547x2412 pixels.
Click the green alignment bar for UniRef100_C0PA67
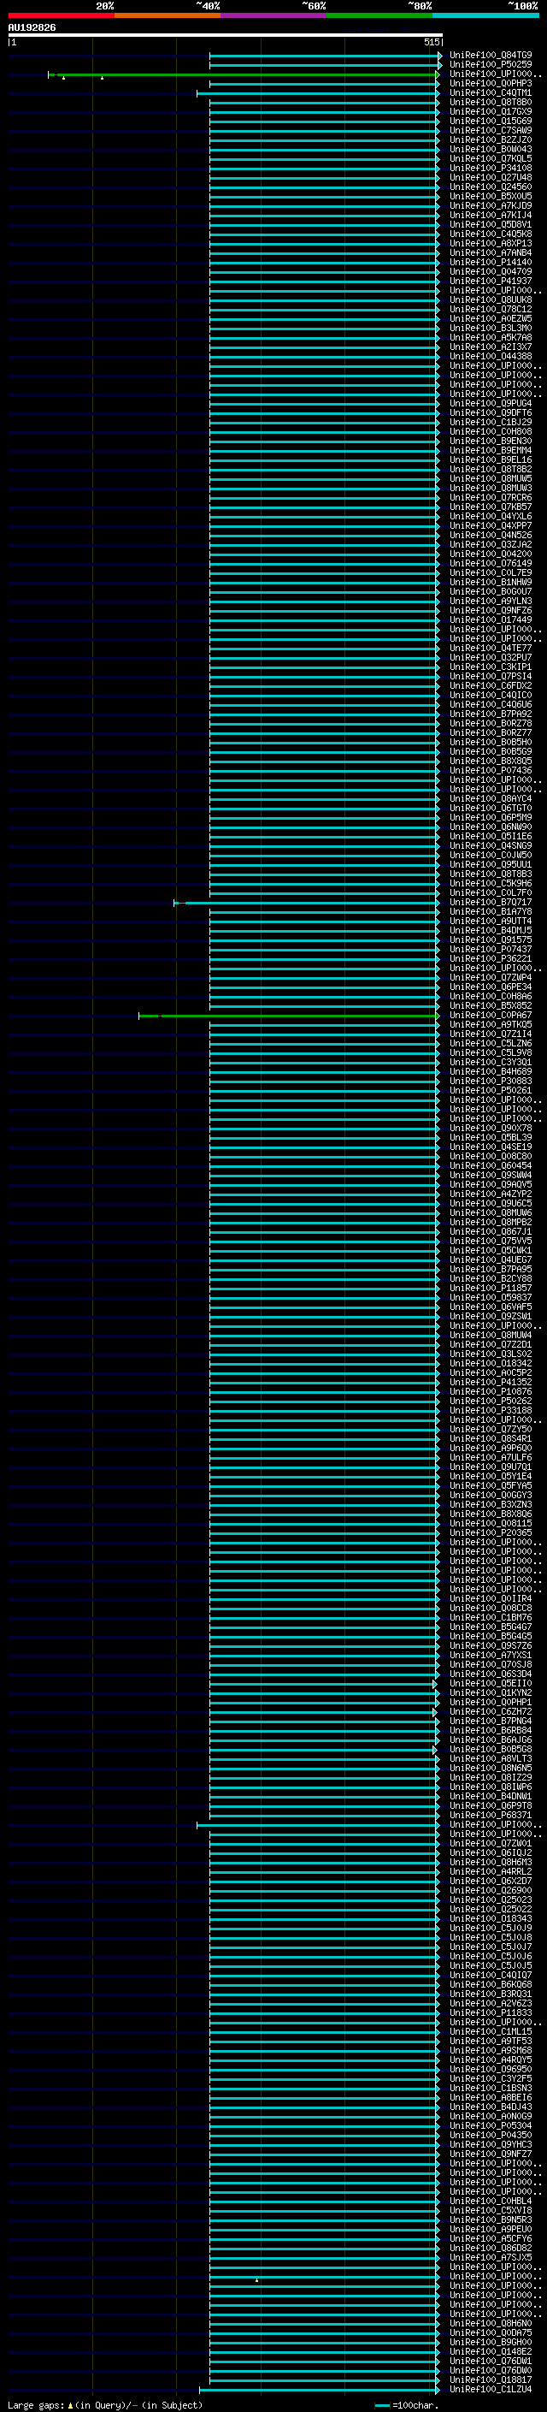(289, 1015)
